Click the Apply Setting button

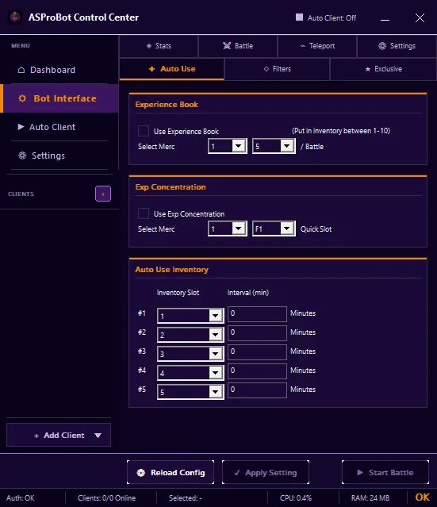click(x=266, y=472)
